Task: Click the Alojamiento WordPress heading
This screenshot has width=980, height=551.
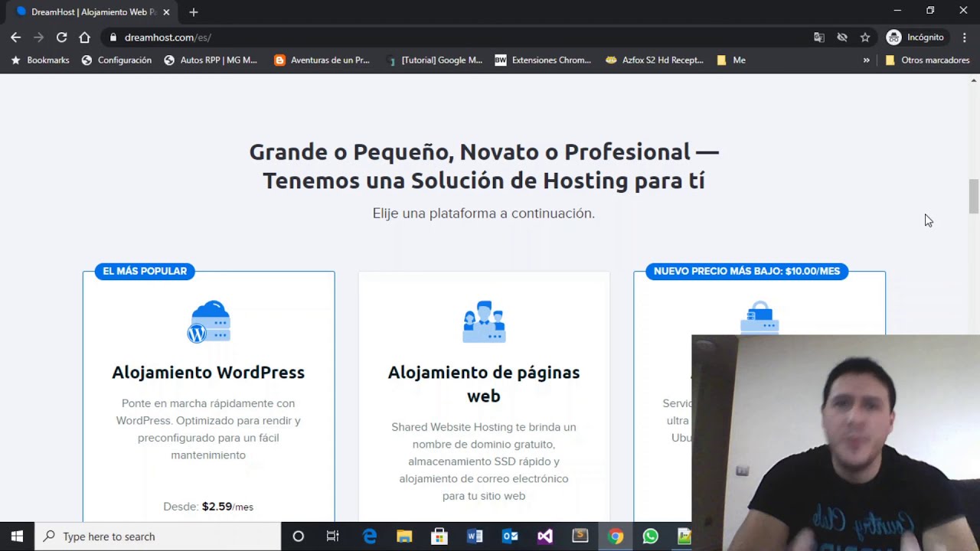Action: [x=208, y=372]
